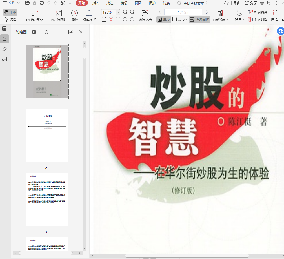Image resolution: width=284 pixels, height=259 pixels.
Task: Toggle the 手型 hand tool
Action: [10, 12]
